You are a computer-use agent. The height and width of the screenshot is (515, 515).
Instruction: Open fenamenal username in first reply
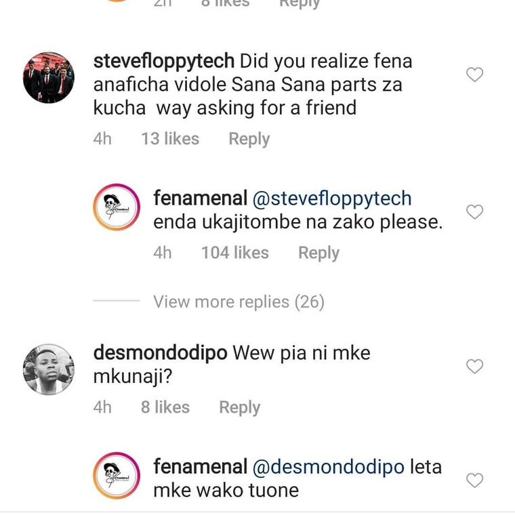click(201, 199)
